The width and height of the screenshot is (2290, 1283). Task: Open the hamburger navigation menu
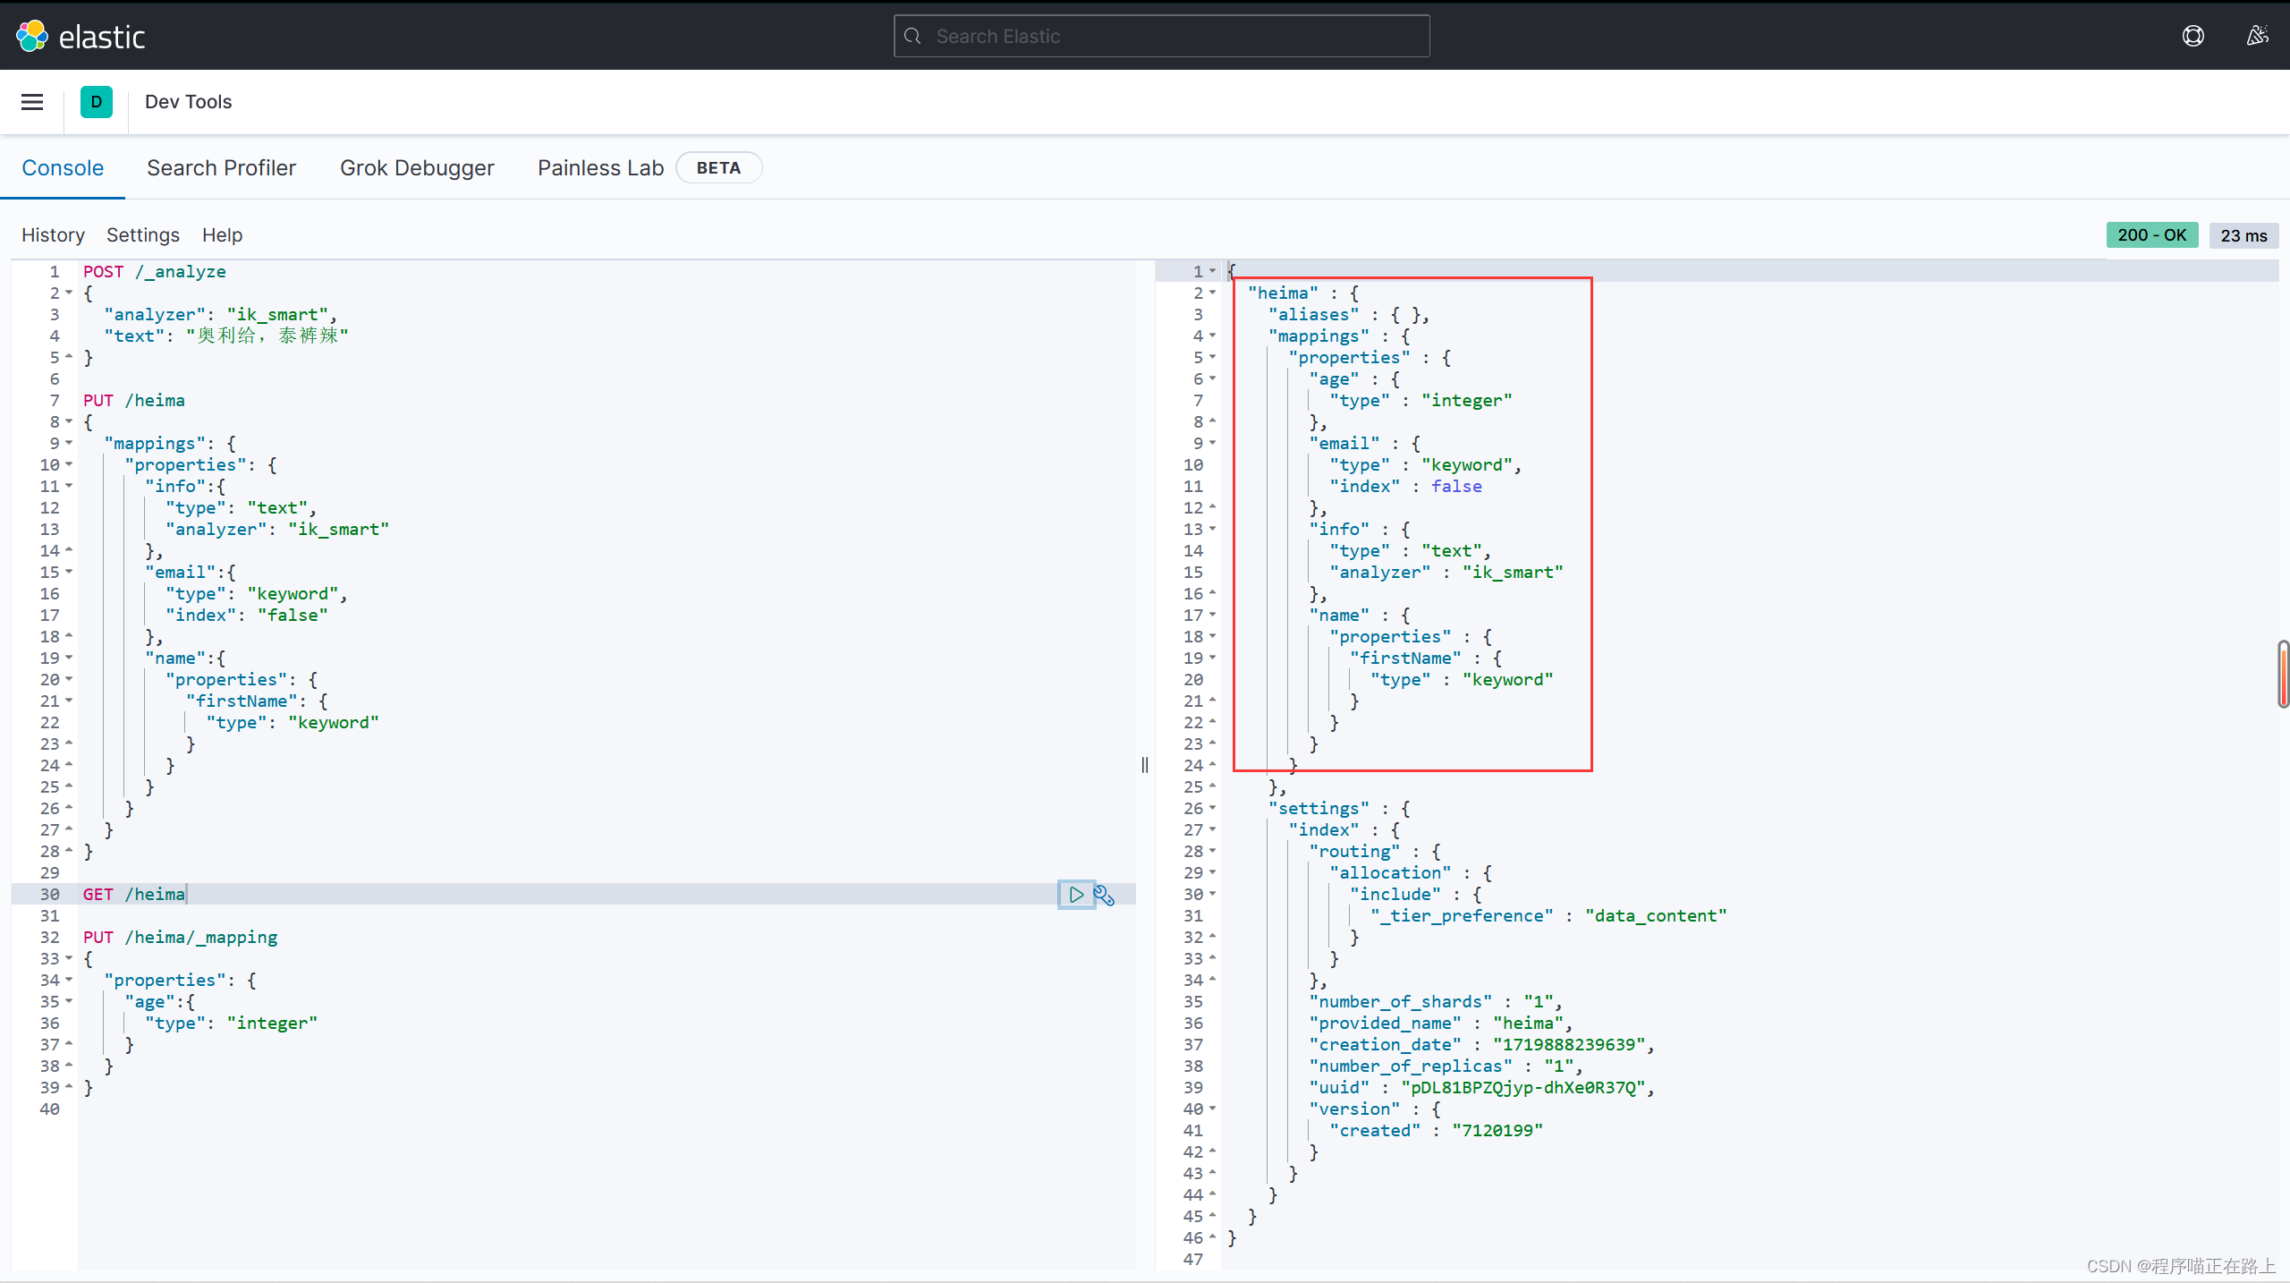(x=32, y=102)
